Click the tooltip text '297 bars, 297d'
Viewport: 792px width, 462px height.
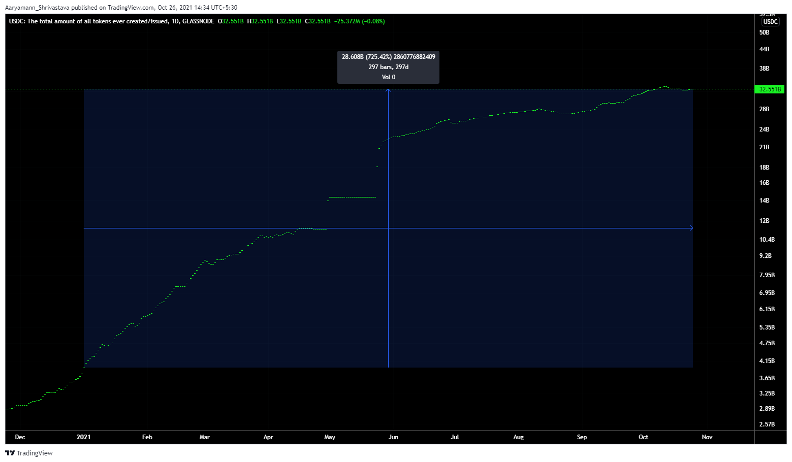389,67
